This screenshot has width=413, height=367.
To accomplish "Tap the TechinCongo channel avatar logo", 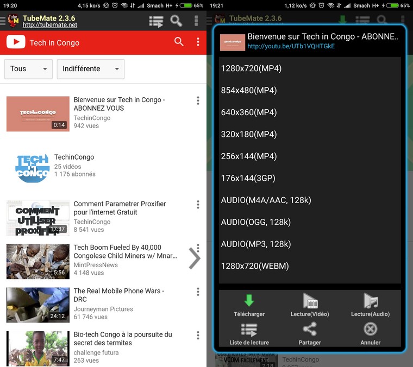I will [33, 168].
